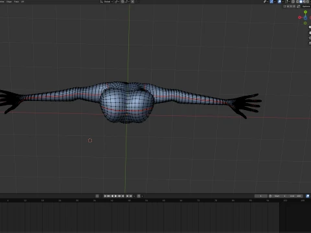
Task: Toggle the snapping magnet button
Action: (122, 1)
